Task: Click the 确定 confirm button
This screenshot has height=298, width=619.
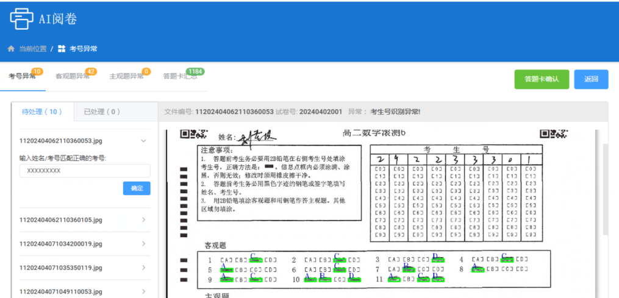Action: pos(136,189)
